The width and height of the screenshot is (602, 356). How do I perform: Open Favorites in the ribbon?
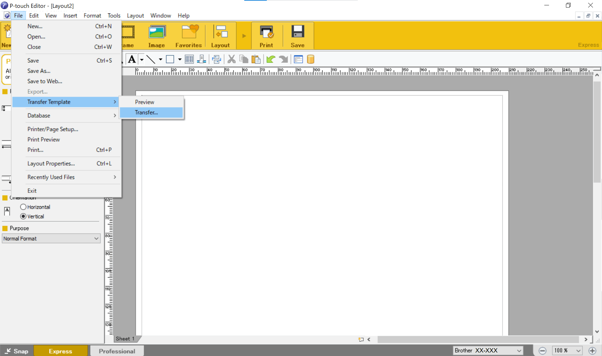click(188, 36)
